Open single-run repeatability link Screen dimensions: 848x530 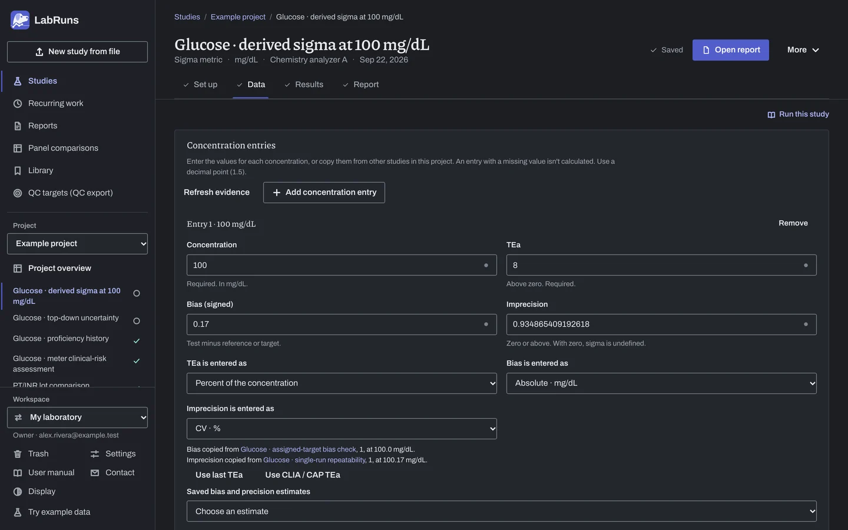click(314, 460)
